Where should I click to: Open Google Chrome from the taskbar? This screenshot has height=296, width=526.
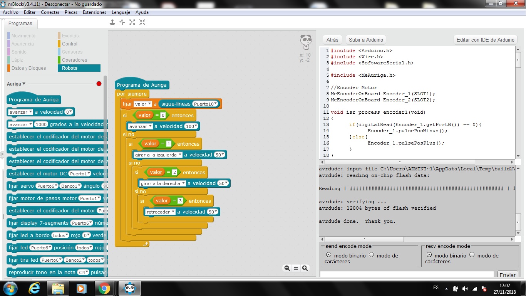tap(104, 288)
